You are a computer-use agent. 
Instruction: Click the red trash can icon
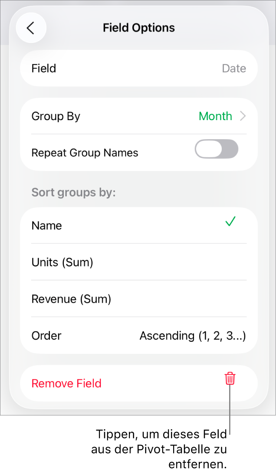click(x=230, y=379)
